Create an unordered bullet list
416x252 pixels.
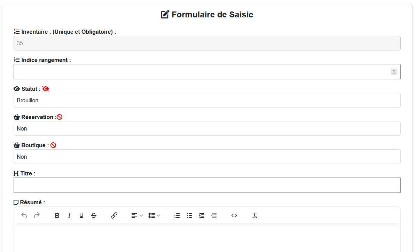[x=189, y=215]
